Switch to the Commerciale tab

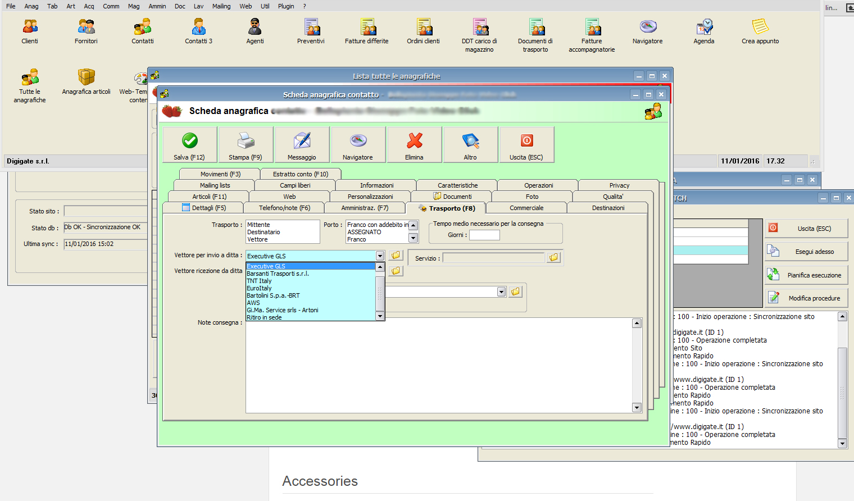tap(526, 208)
